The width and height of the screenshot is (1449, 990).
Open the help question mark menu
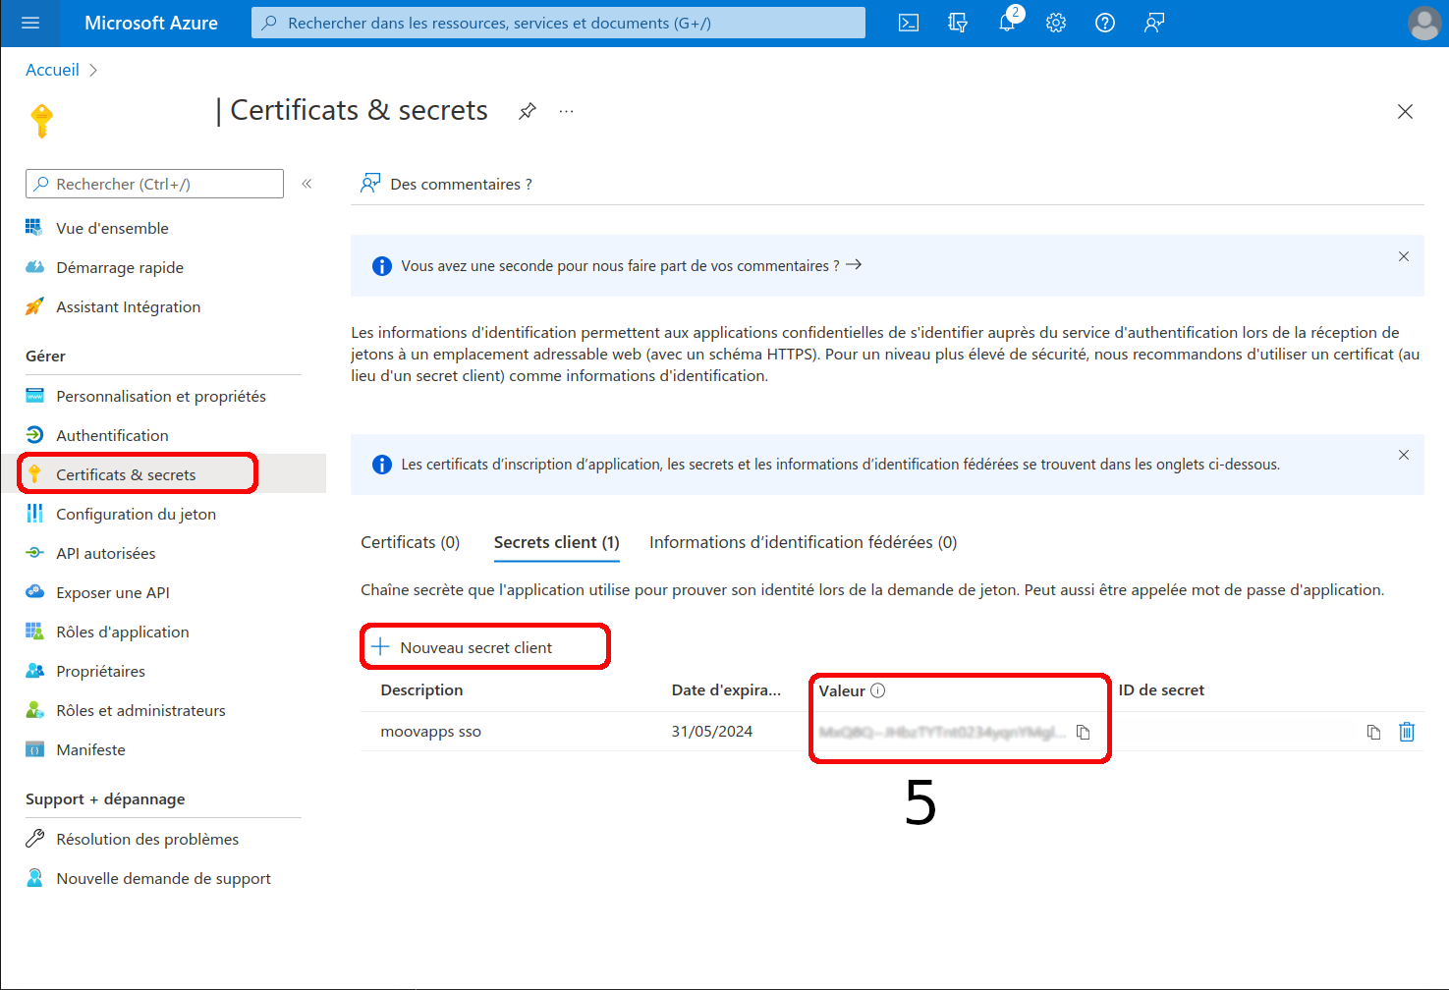tap(1105, 23)
